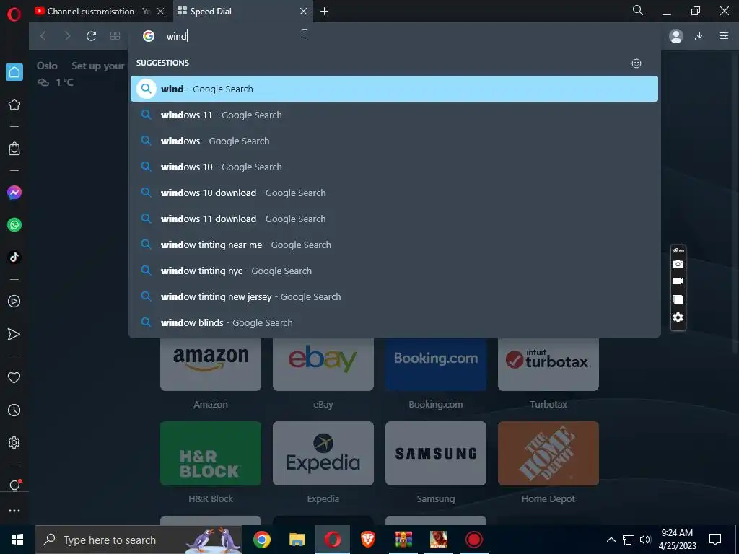Click the Oslo weather location text
Screen dimensions: 739x554
[x=47, y=66]
